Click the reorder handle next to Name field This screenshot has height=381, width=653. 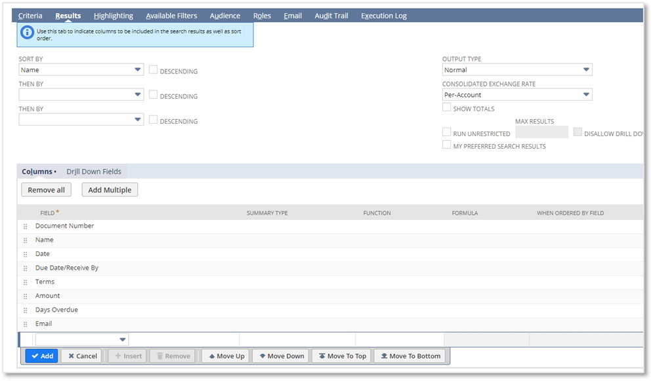coord(26,240)
